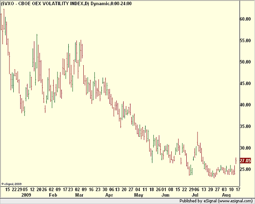
Task: Click the current price label 27.05
Action: point(246,161)
